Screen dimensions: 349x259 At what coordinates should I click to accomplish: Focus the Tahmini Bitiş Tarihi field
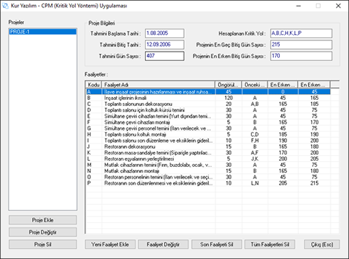(x=164, y=44)
